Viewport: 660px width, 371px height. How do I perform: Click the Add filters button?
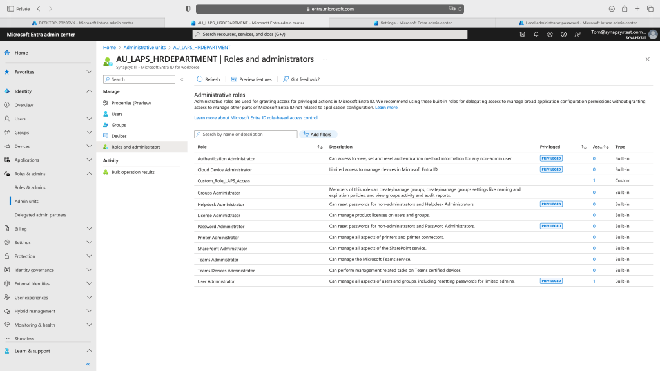(x=317, y=135)
